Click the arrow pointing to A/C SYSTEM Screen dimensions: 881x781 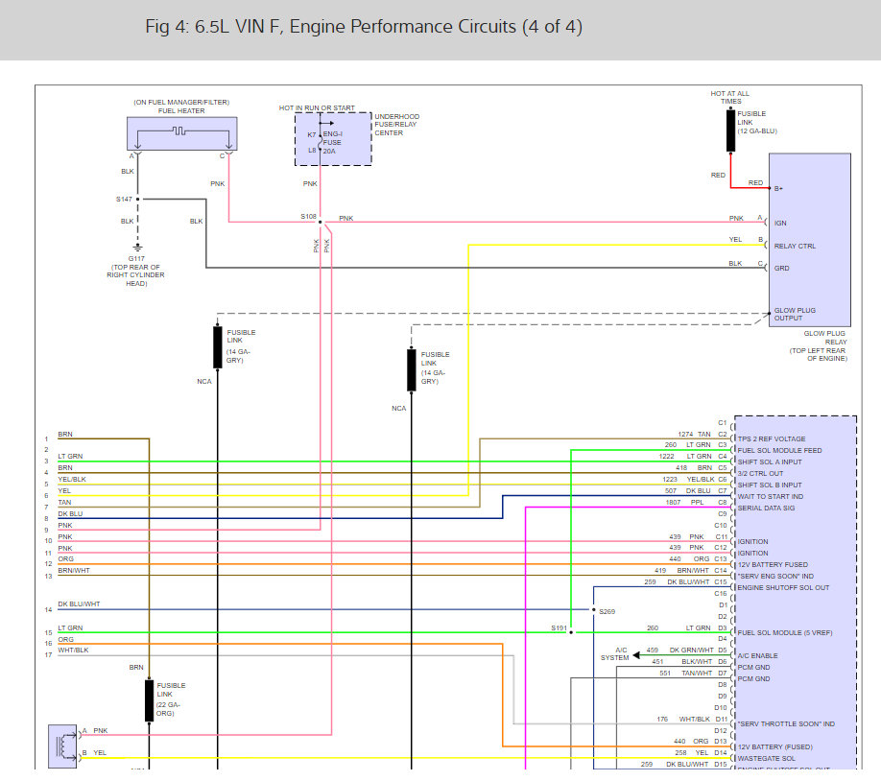pos(636,655)
